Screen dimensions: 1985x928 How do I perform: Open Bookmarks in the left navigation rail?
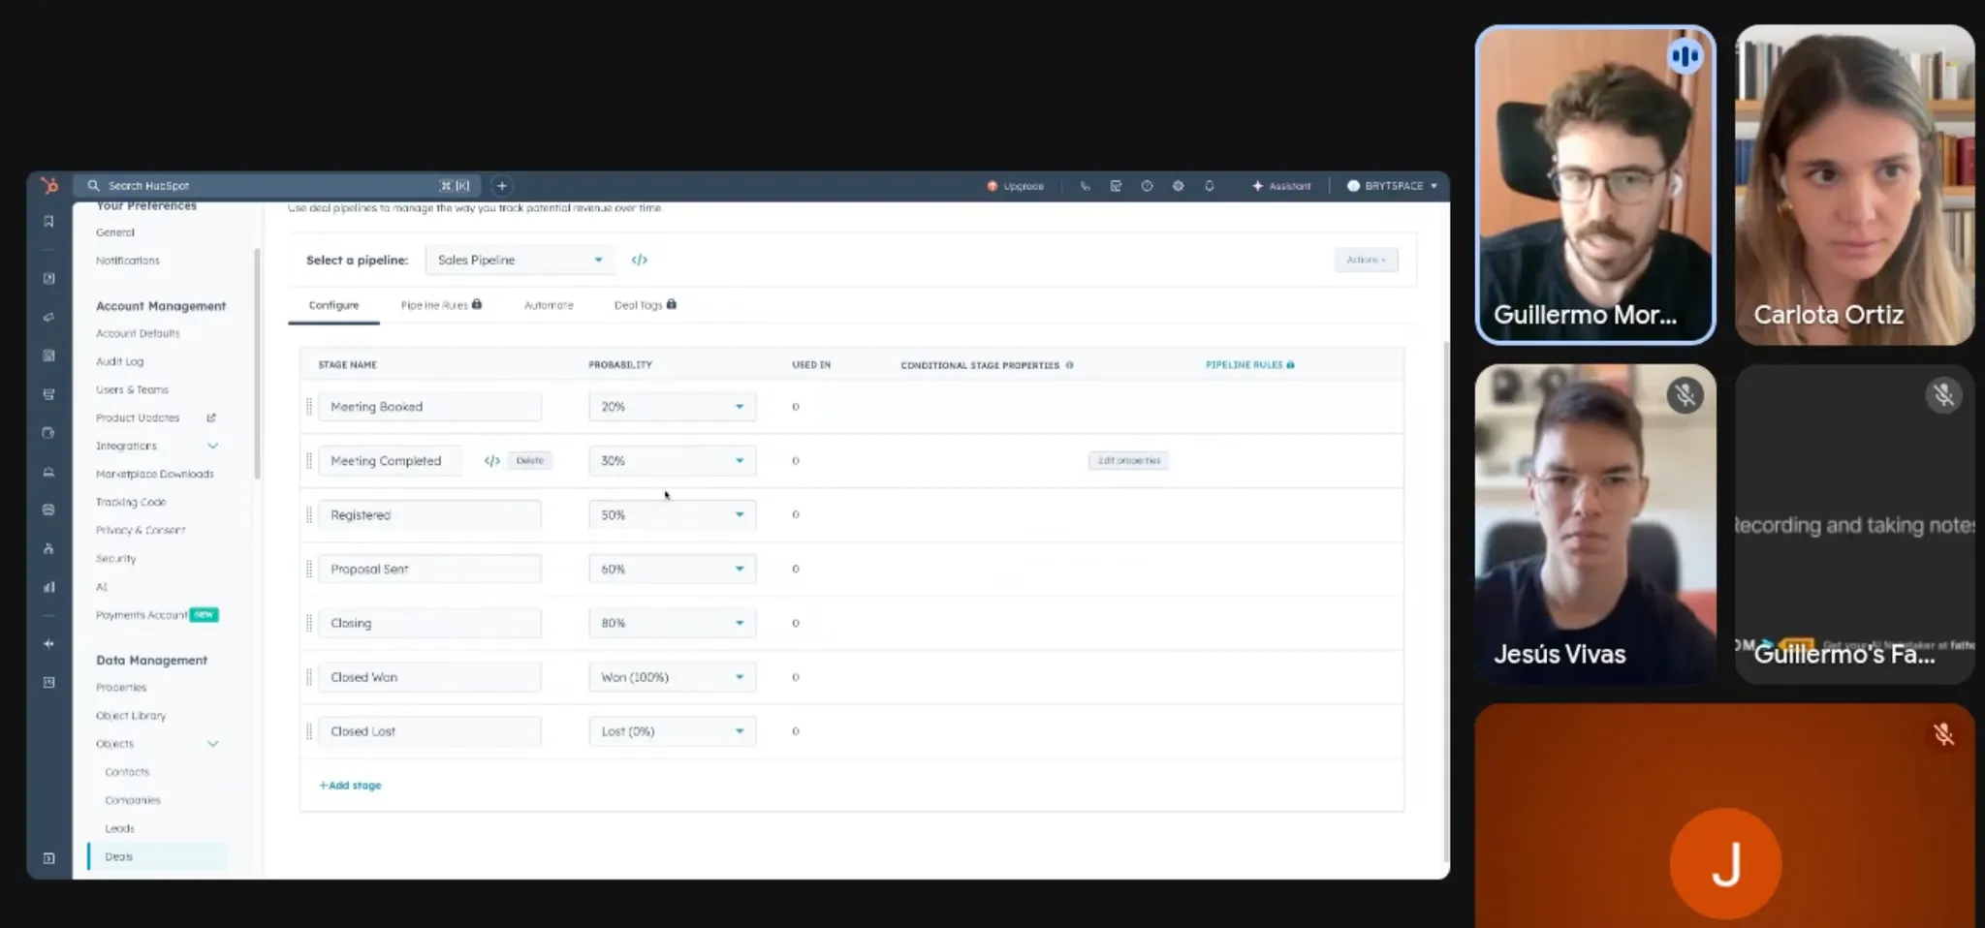click(x=48, y=222)
